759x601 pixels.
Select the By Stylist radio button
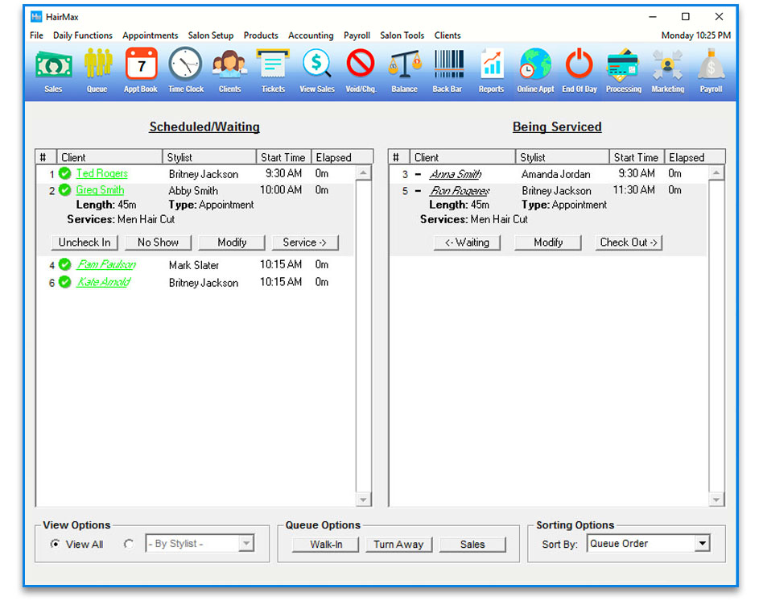129,545
